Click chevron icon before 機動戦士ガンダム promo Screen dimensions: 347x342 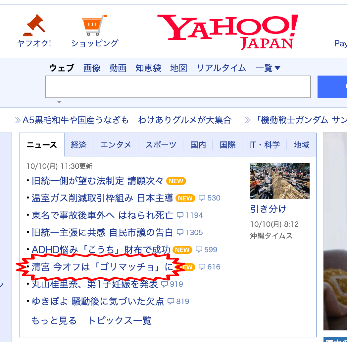[x=248, y=120]
